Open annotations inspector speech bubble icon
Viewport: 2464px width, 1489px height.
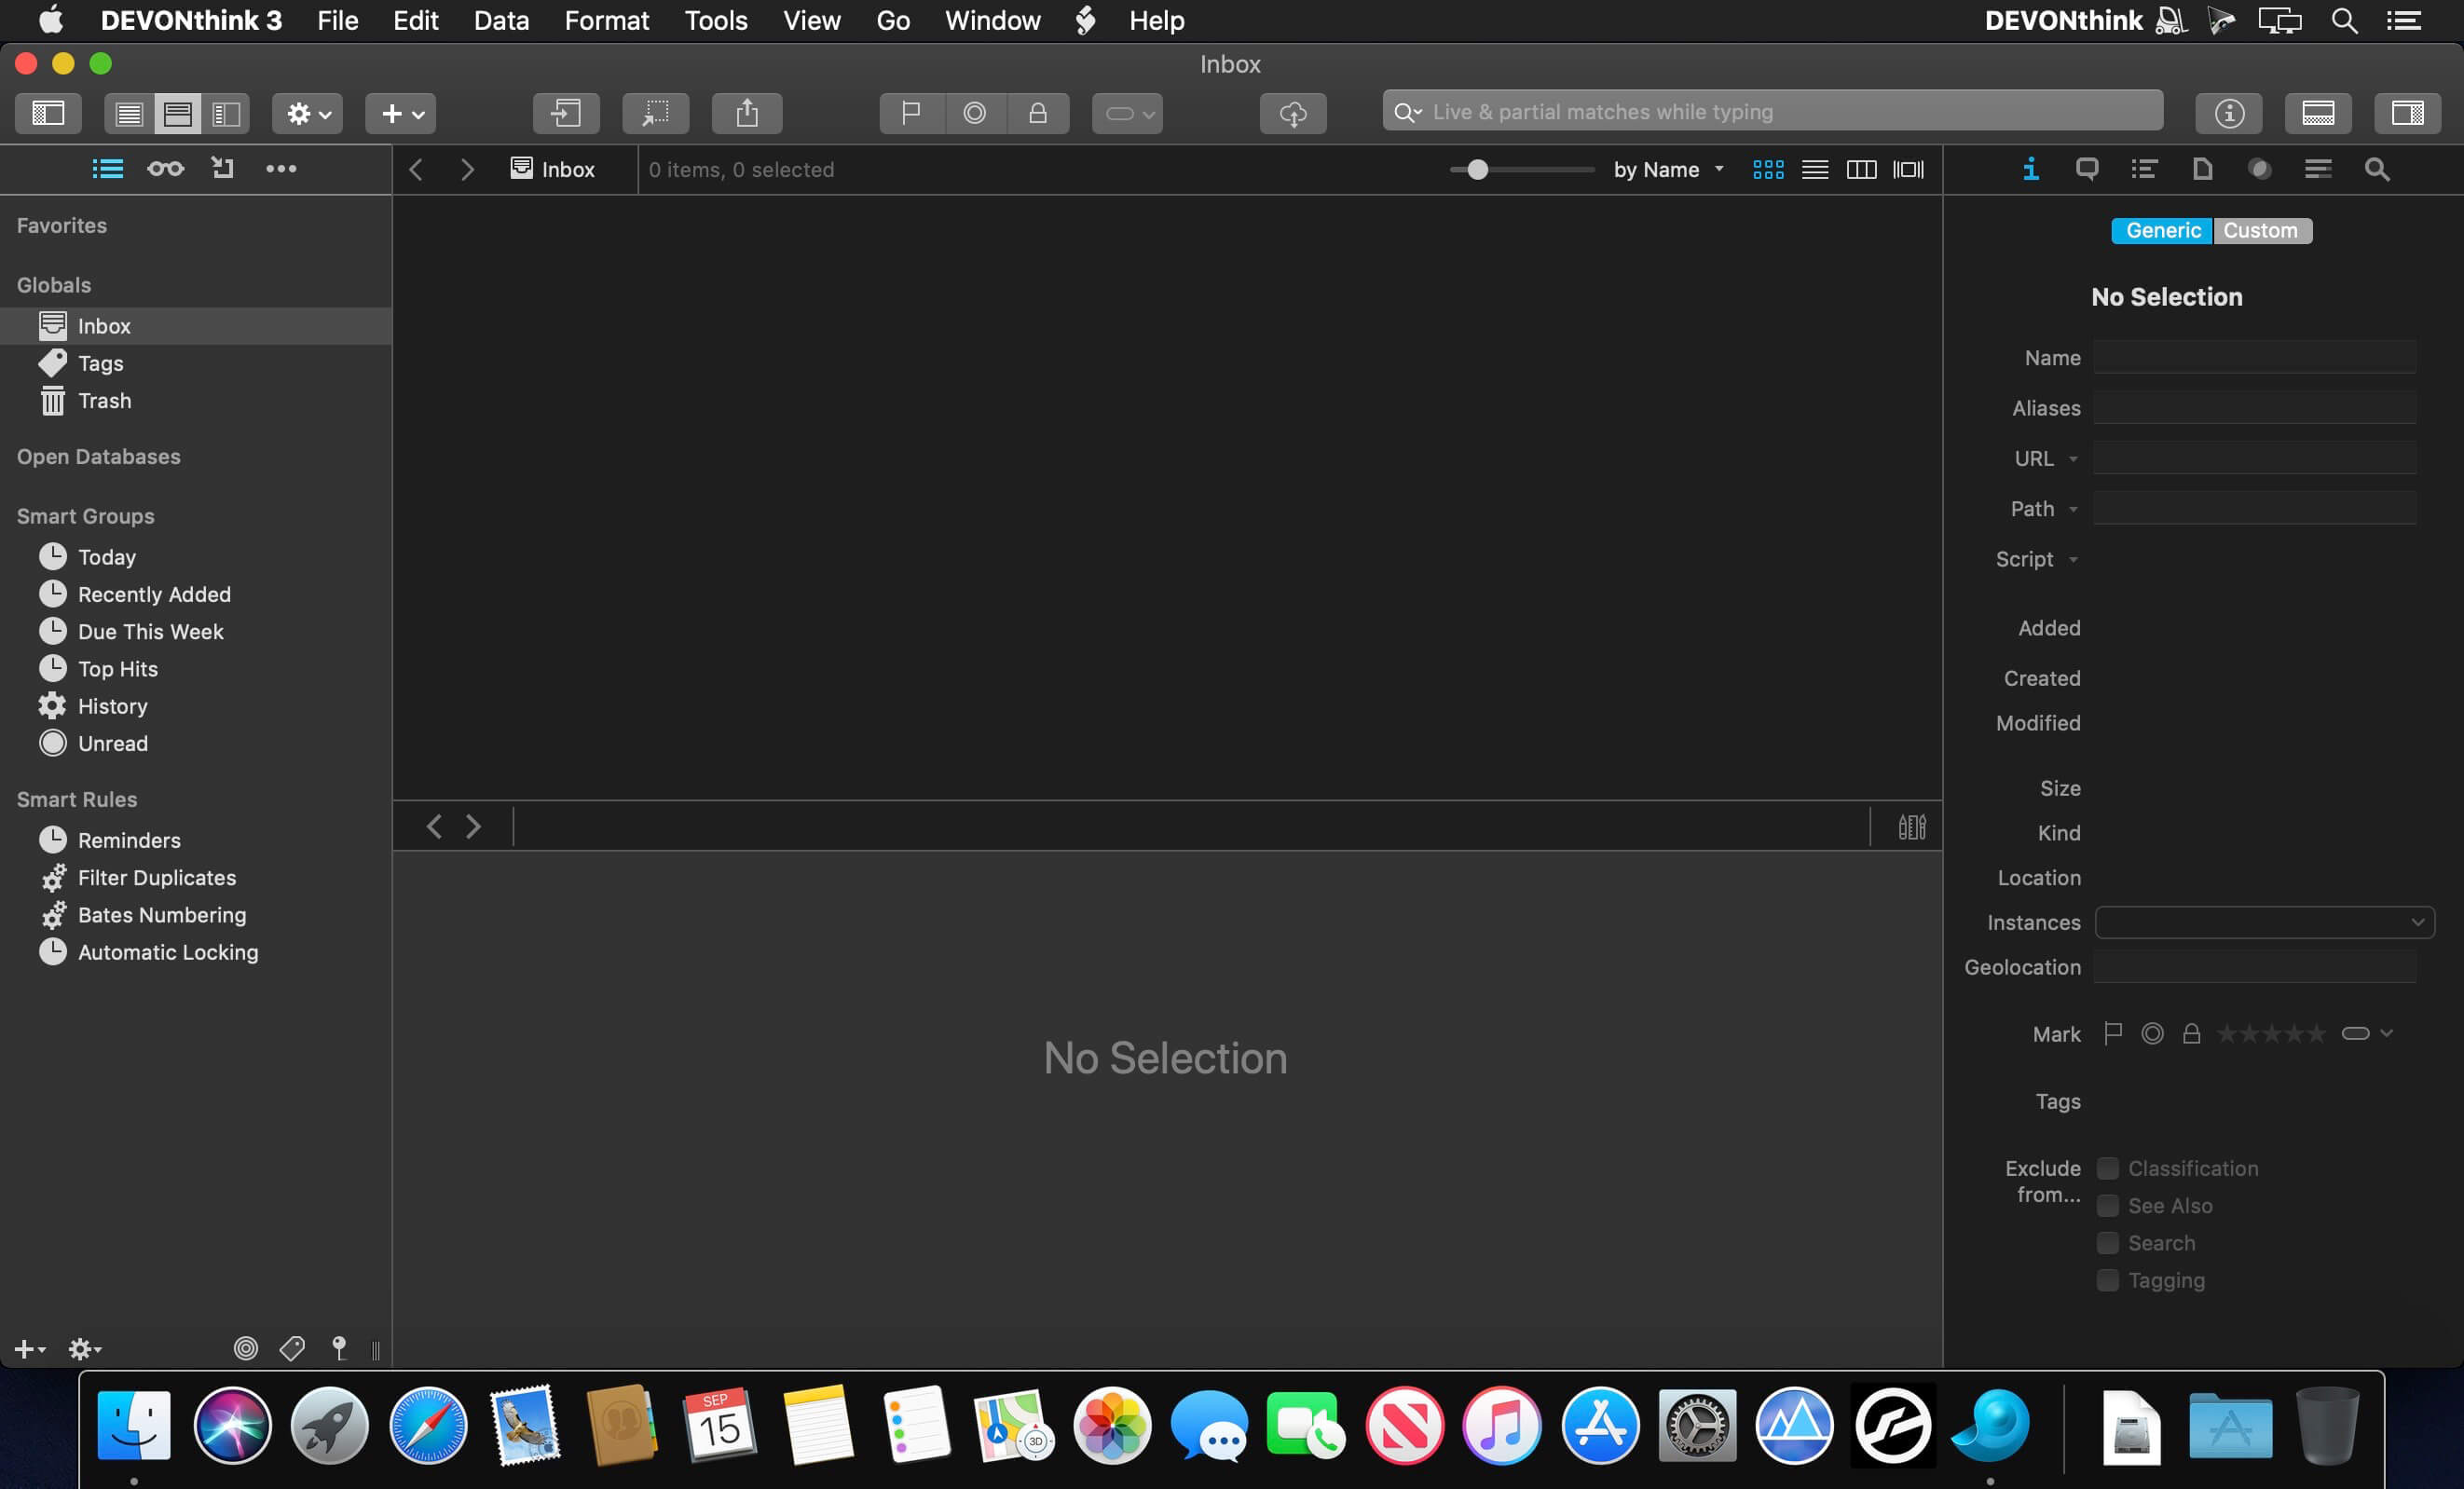coord(2087,169)
